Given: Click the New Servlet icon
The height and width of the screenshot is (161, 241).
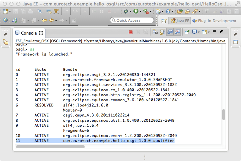Looking at the screenshot, I should tap(168, 11).
